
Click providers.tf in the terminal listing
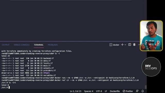point(49,71)
